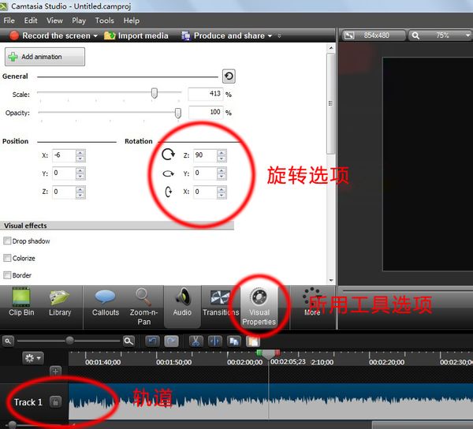Open the More tools menu
The height and width of the screenshot is (429, 473).
[x=312, y=302]
